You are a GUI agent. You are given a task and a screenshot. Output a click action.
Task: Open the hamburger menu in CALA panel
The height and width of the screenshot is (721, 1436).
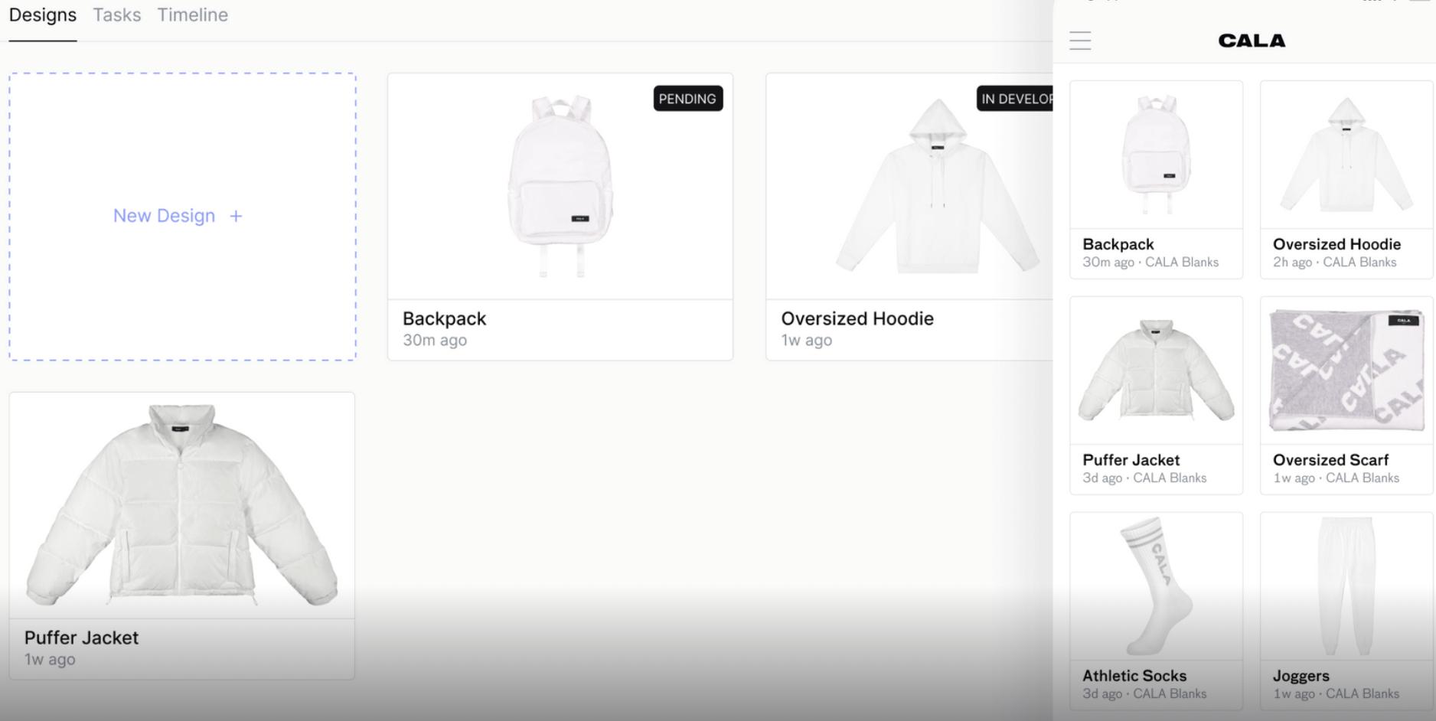1080,41
